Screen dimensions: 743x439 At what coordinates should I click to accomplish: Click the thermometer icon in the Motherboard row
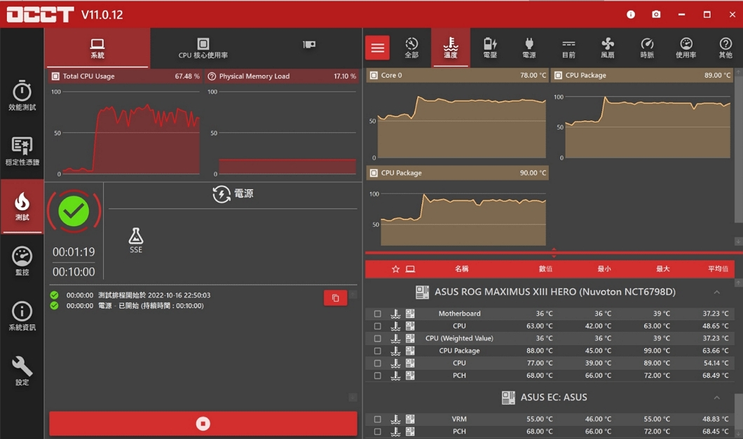(395, 314)
